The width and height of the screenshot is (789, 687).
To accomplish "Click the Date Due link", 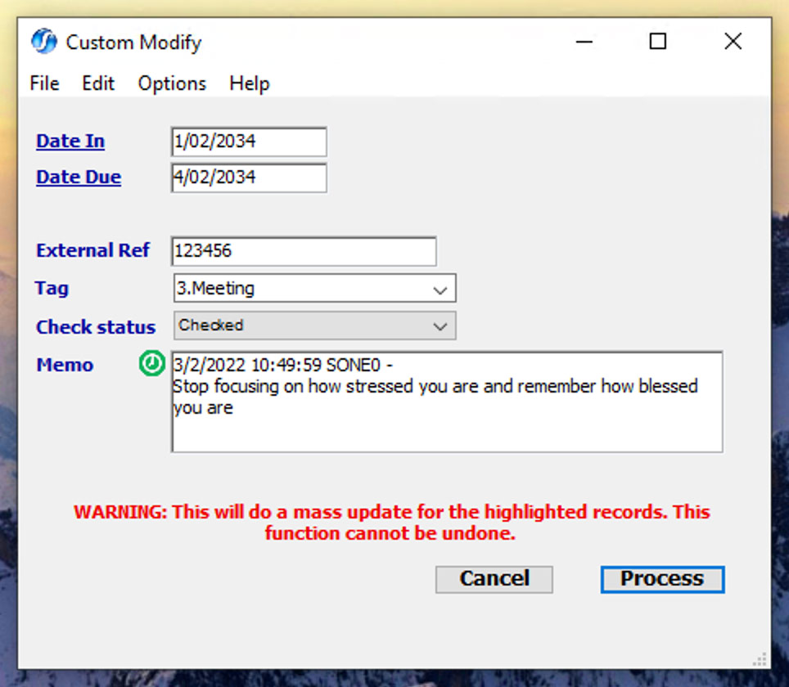I will click(x=79, y=177).
